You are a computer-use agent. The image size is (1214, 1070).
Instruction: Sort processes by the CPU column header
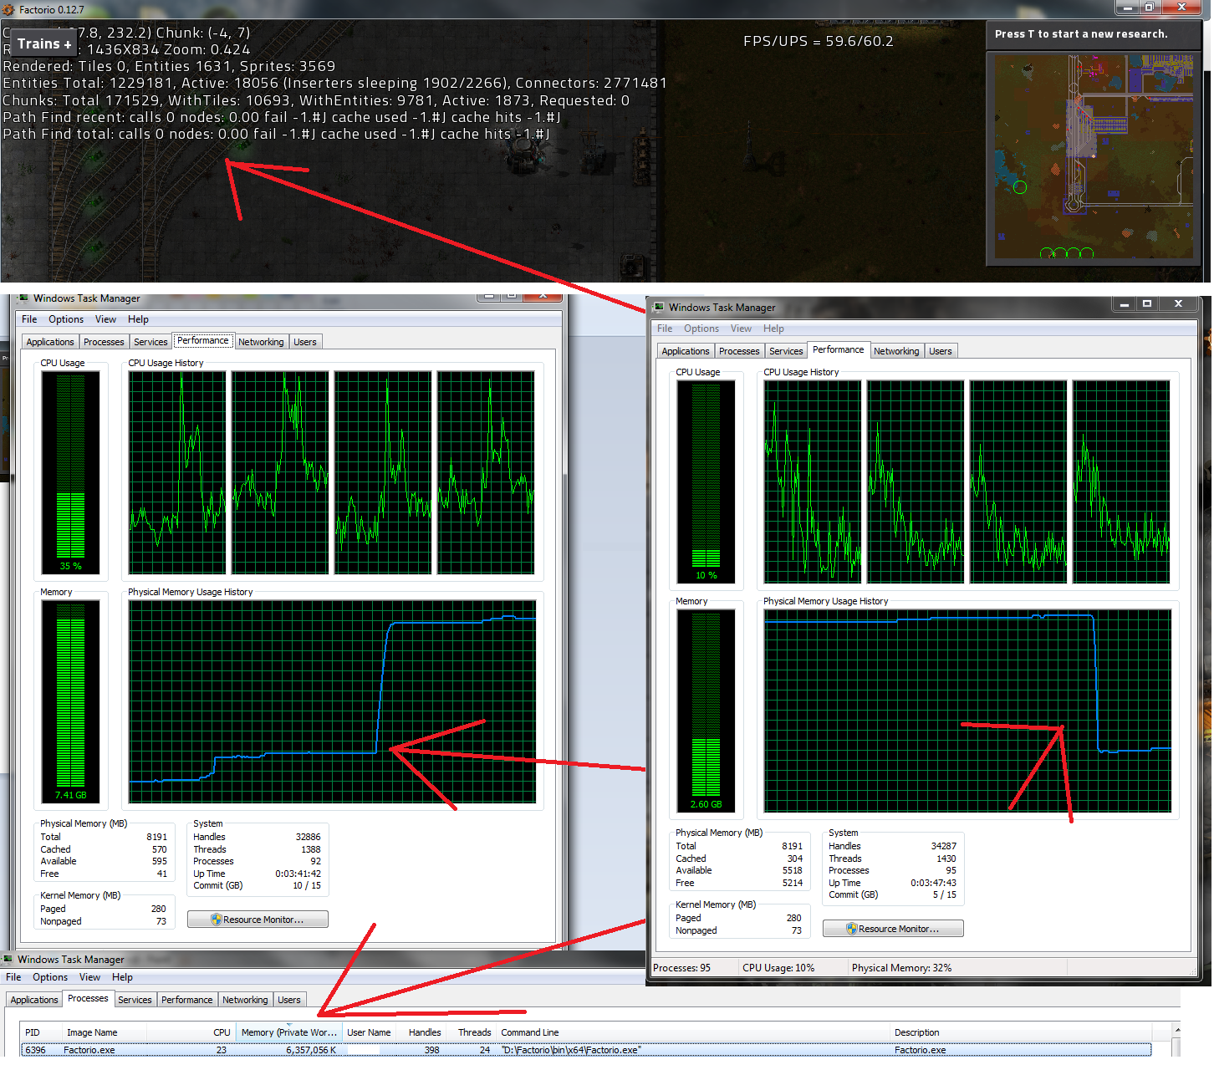[191, 1032]
